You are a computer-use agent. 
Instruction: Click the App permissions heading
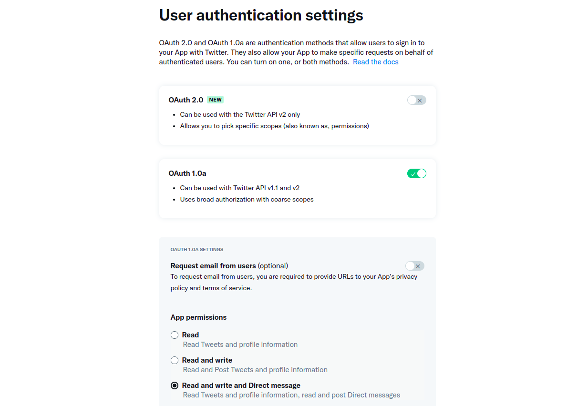(x=198, y=317)
